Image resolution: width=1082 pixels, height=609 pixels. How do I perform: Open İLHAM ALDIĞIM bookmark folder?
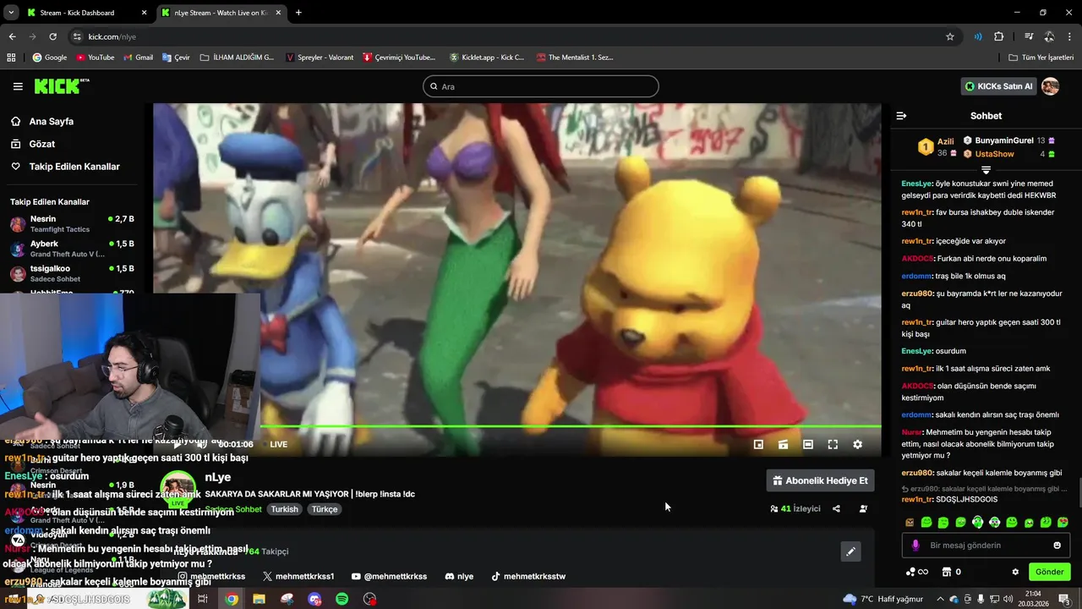coord(238,58)
